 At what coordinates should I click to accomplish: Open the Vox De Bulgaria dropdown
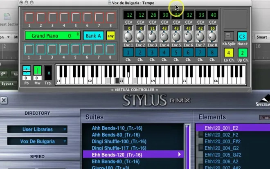click(37, 141)
